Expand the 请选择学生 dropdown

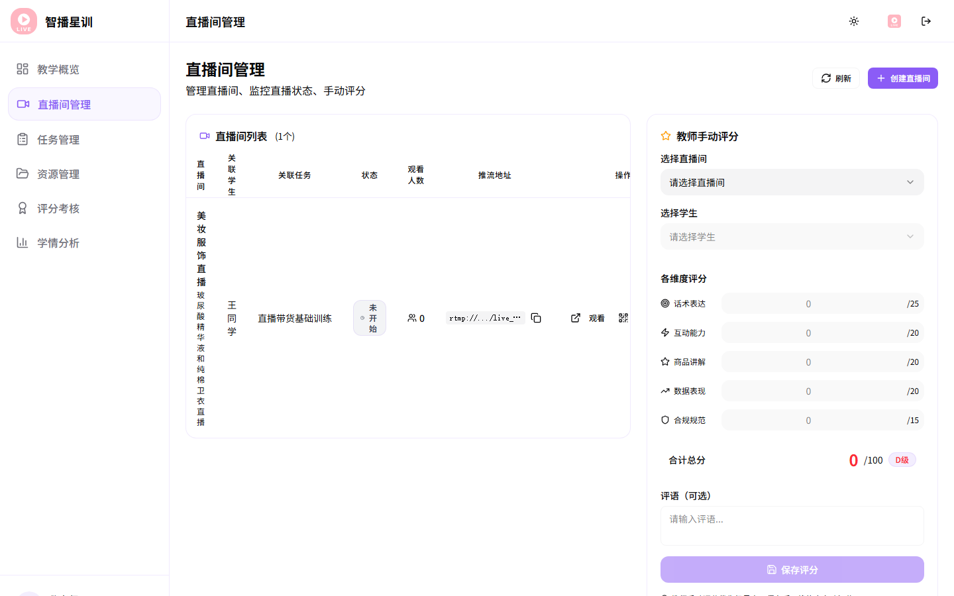(x=792, y=236)
